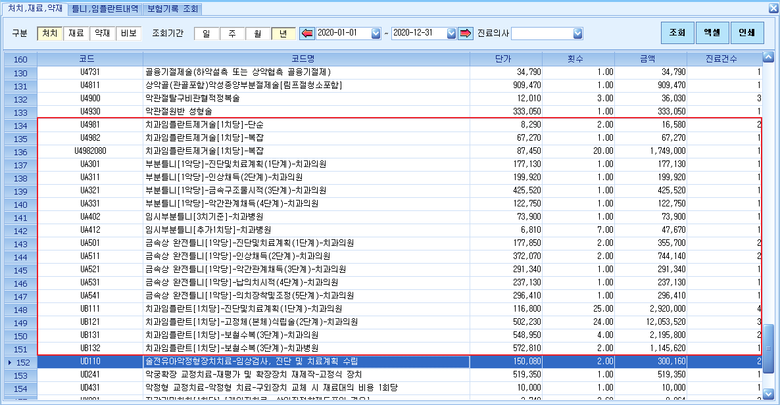Select the 약재 category toggle
The height and width of the screenshot is (405, 780).
coord(103,34)
